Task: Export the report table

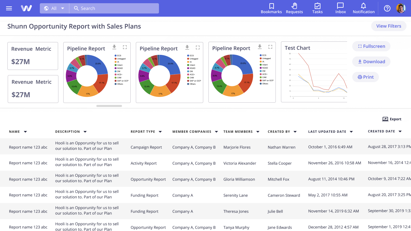Action: tap(392, 119)
